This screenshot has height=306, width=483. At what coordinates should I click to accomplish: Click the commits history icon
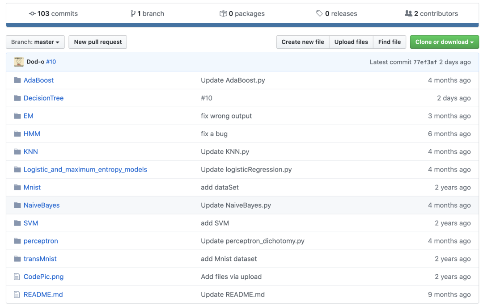(x=32, y=14)
